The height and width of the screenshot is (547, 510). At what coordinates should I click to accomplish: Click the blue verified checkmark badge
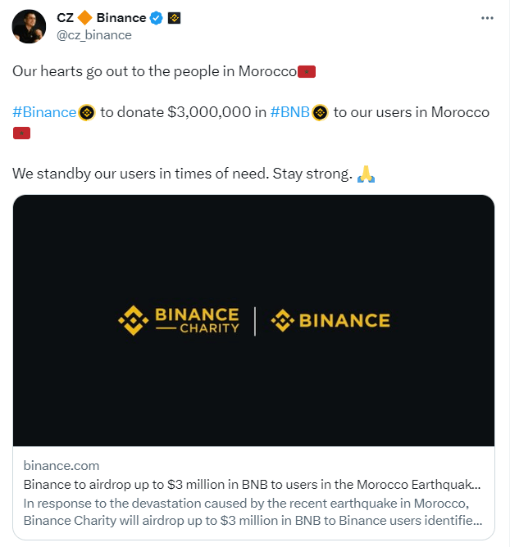point(156,18)
